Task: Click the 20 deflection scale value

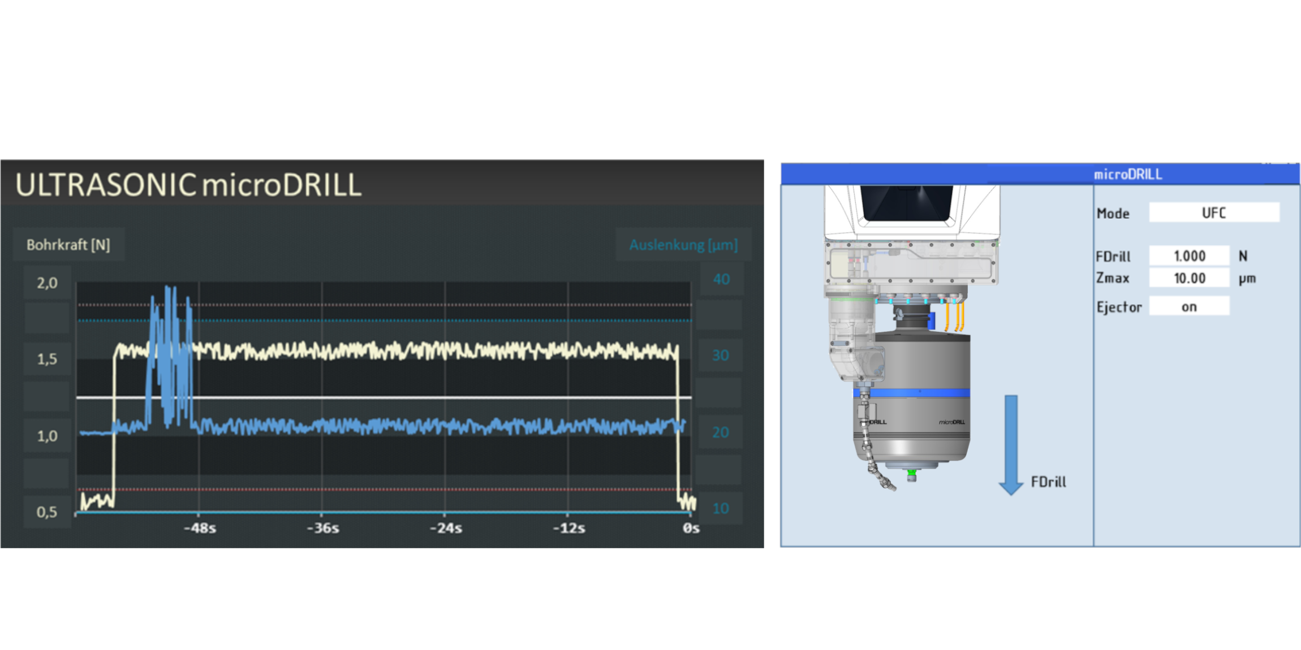Action: (721, 432)
